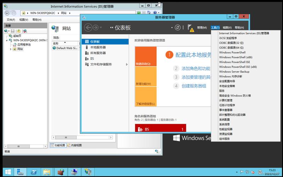The width and height of the screenshot is (283, 177).
Task: Click the 工具(T) menu in Server Manager
Action: (215, 28)
